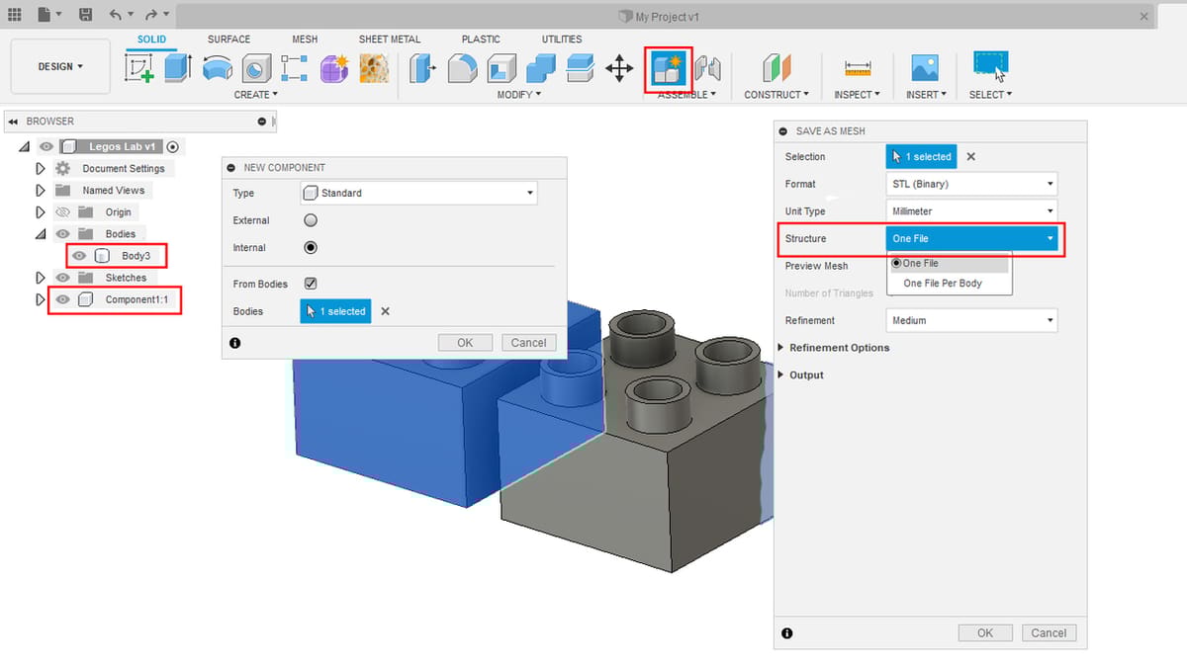Click the Select tool icon
This screenshot has height=667, width=1187.
pos(990,66)
